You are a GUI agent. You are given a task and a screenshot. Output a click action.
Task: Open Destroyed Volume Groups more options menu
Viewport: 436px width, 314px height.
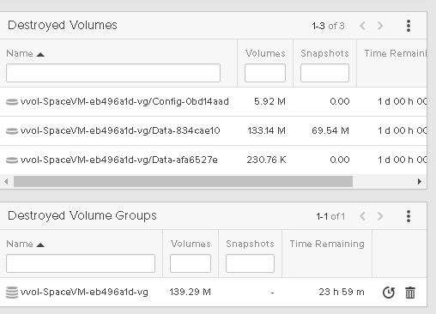(409, 216)
